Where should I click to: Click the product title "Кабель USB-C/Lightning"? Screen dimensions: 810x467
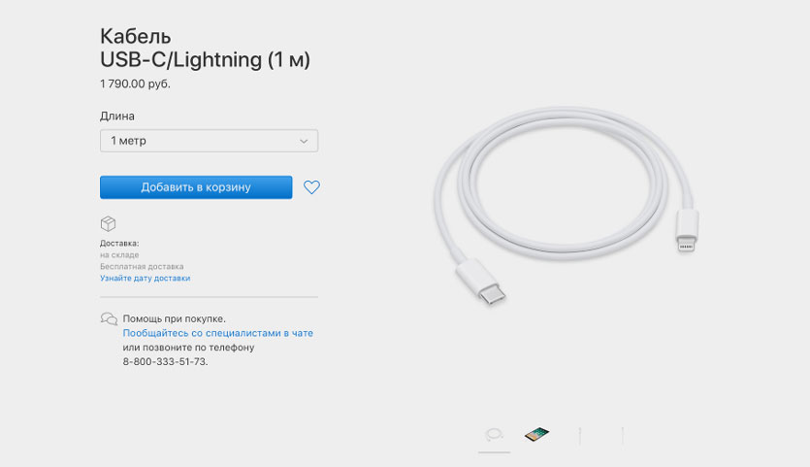[205, 48]
